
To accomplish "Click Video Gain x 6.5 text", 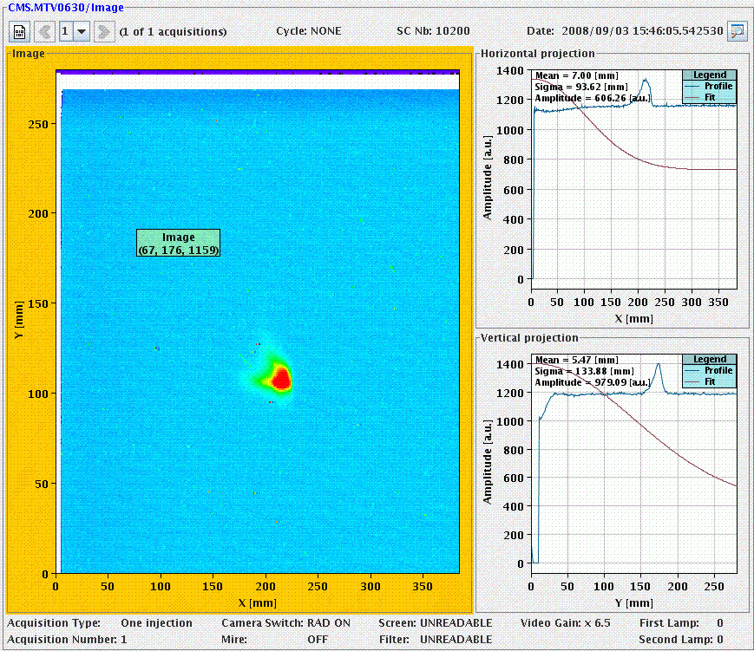I will [565, 623].
